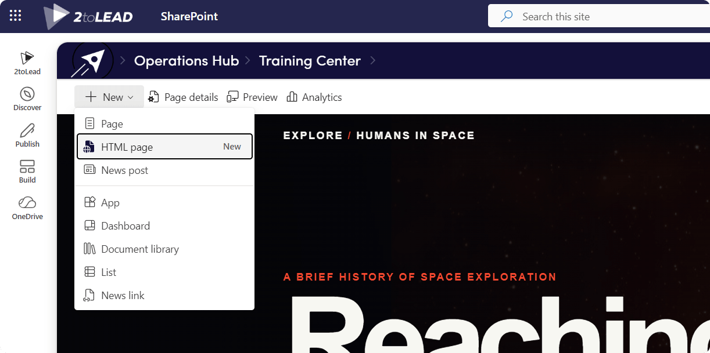Click the App icon in menu
710x353 pixels.
click(x=89, y=202)
